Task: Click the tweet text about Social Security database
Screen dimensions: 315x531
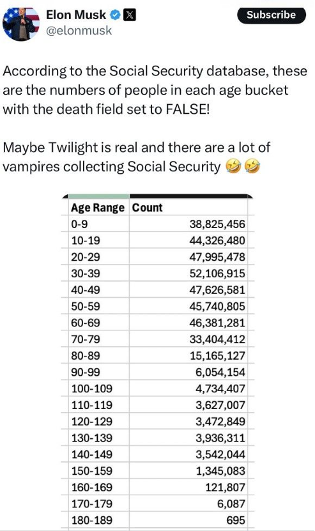Action: tap(155, 90)
